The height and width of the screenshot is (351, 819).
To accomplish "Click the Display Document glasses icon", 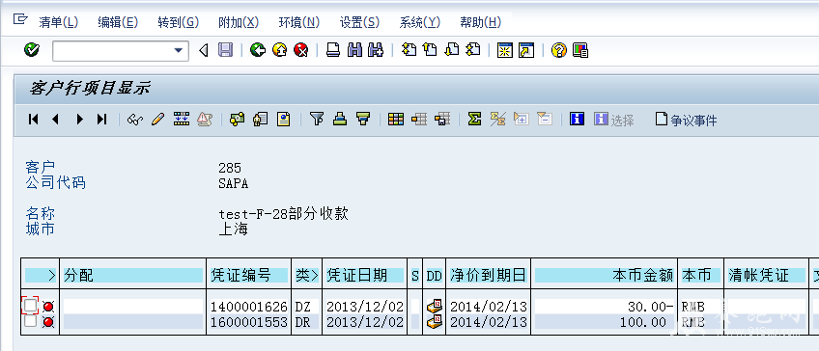I will [135, 120].
